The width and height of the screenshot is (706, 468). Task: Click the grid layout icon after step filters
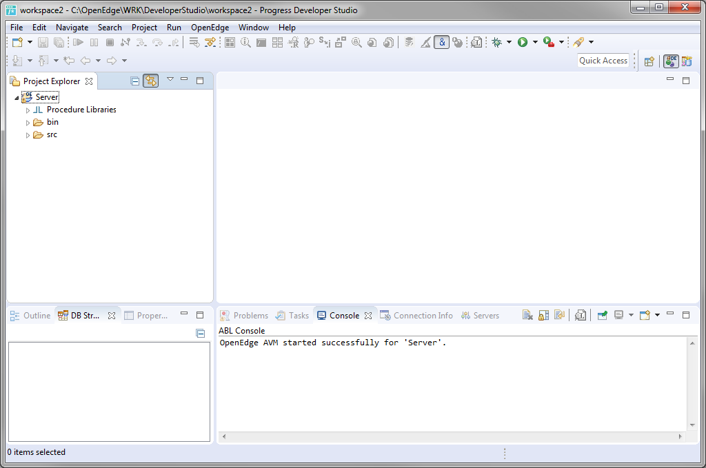point(230,42)
